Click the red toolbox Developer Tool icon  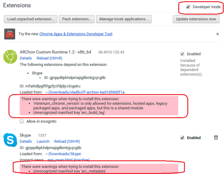coord(9,34)
